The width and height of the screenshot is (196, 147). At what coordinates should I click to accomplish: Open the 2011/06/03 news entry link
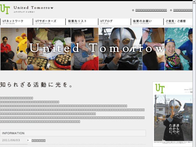click(x=39, y=141)
